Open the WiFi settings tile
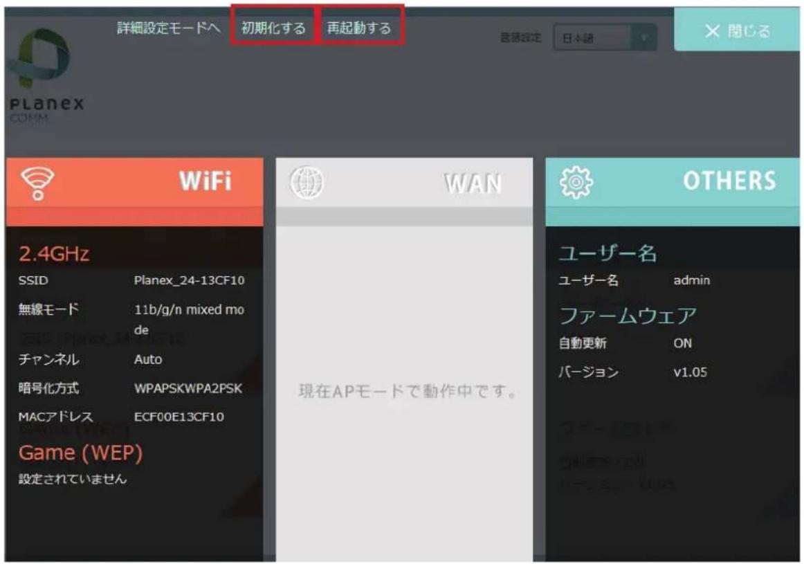Image resolution: width=804 pixels, height=564 pixels. (x=135, y=192)
